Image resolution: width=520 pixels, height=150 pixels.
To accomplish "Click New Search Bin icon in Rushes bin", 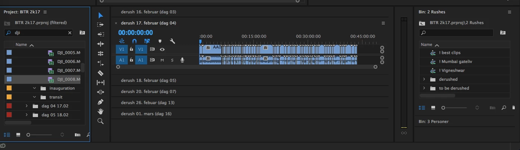I will [x=503, y=33].
